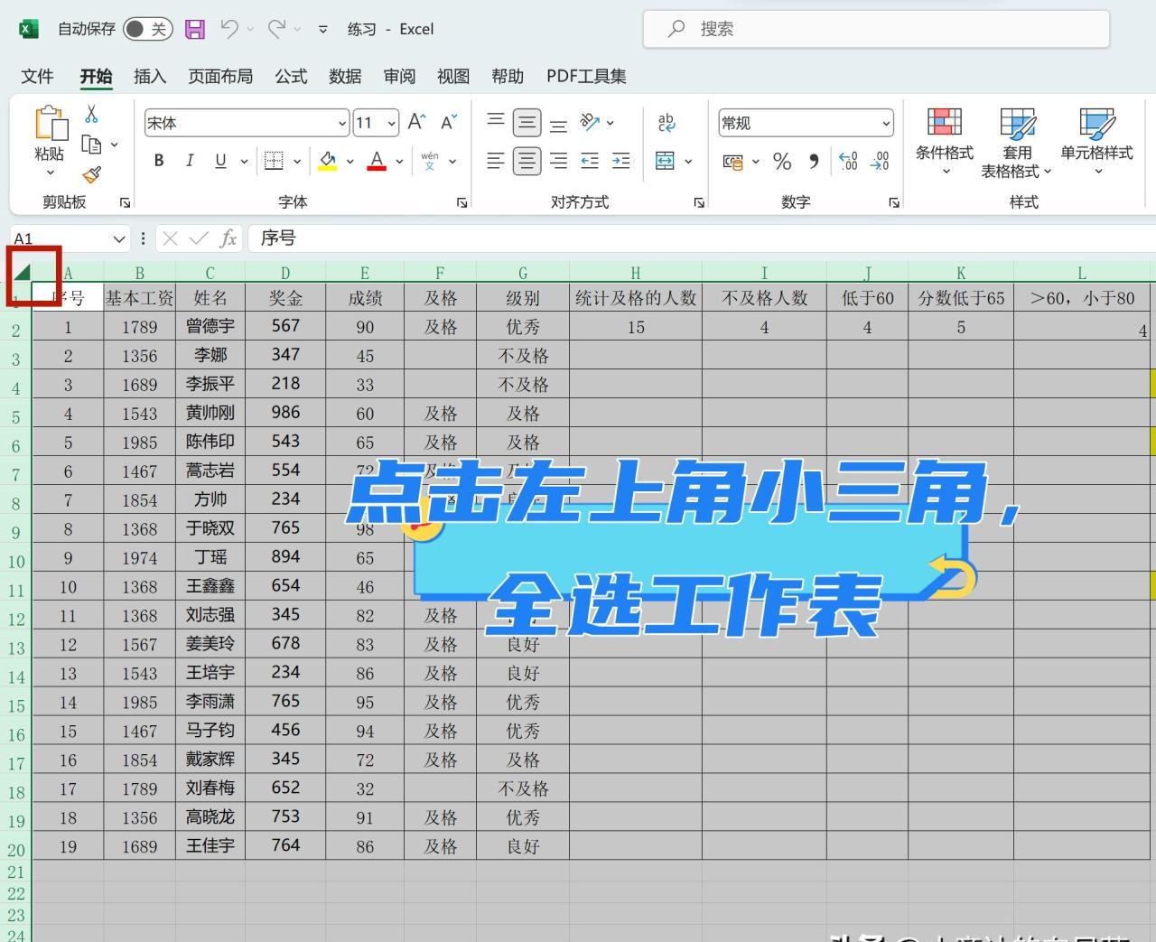Switch to the 插入 tab
Image resolution: width=1156 pixels, height=942 pixels.
150,76
